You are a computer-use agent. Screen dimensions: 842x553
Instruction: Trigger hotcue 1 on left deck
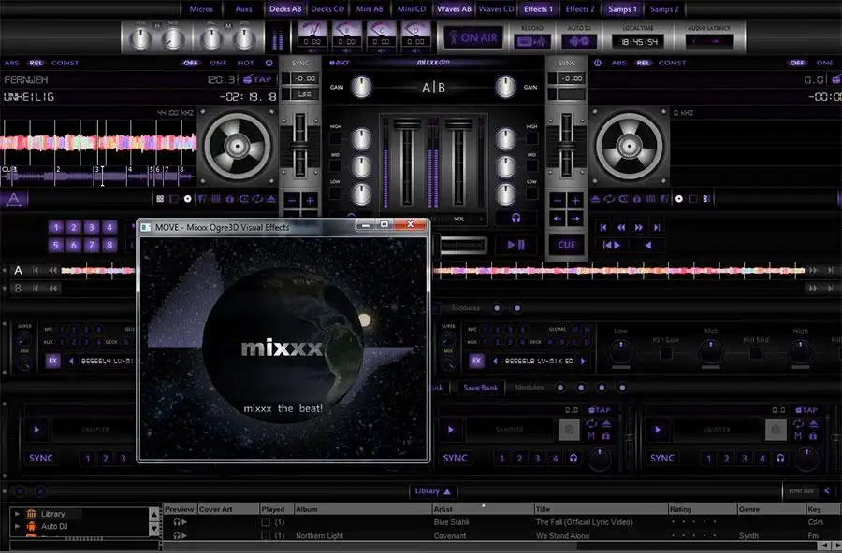point(56,227)
